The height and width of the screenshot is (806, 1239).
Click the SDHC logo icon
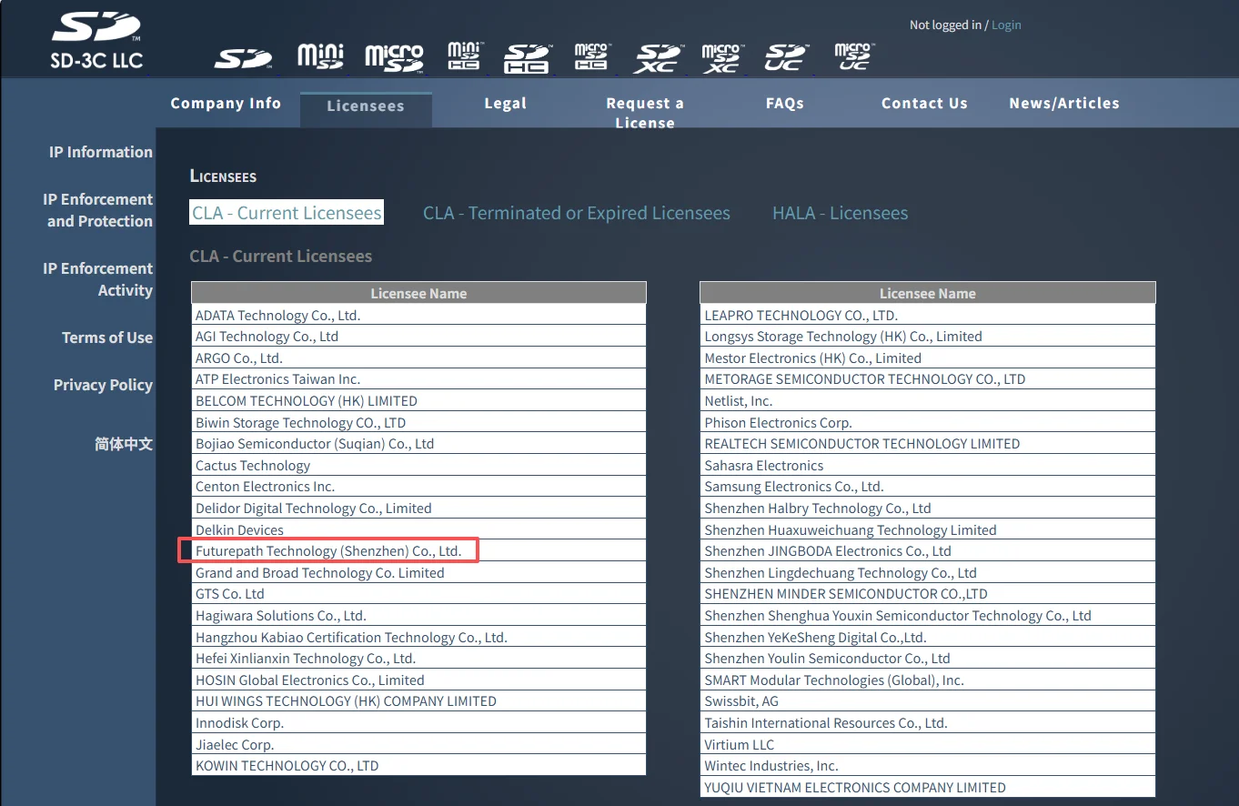coord(528,57)
